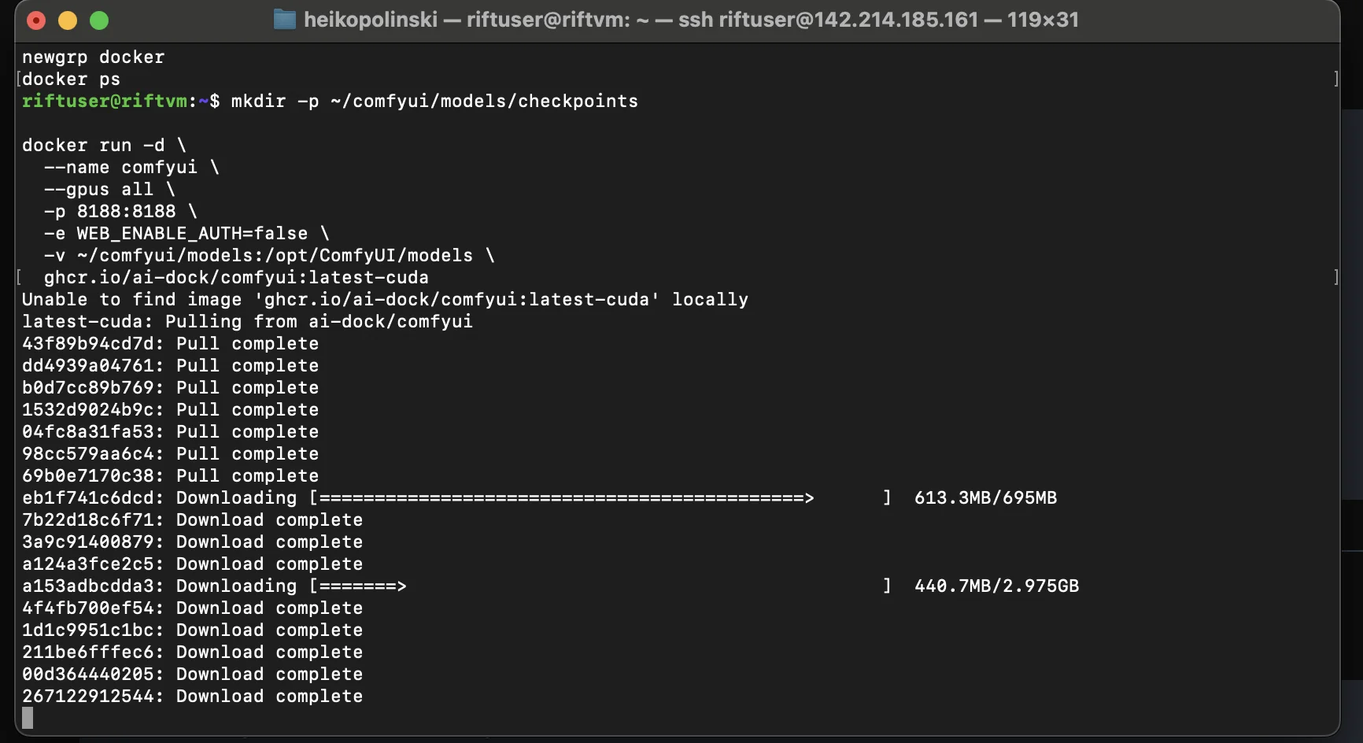Image resolution: width=1363 pixels, height=743 pixels.
Task: Click the WEB_ENABLE_AUTH=false environment variable
Action: (191, 233)
